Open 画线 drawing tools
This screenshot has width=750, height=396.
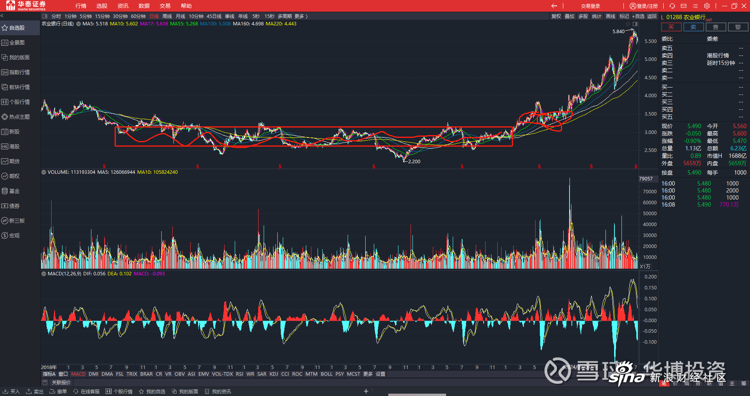[x=611, y=16]
